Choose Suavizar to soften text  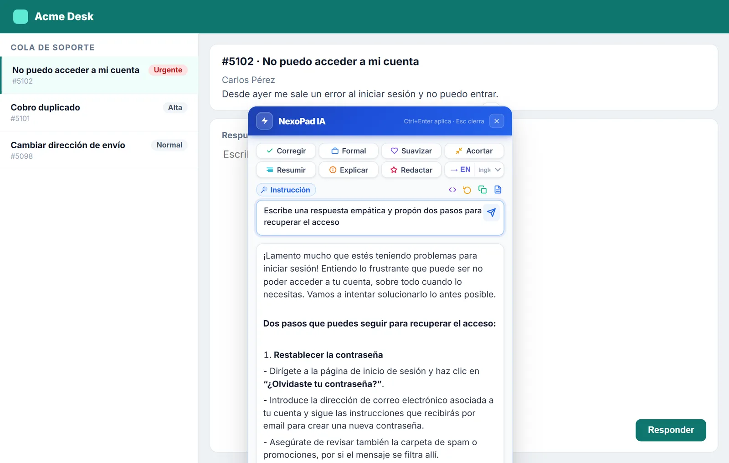coord(411,151)
